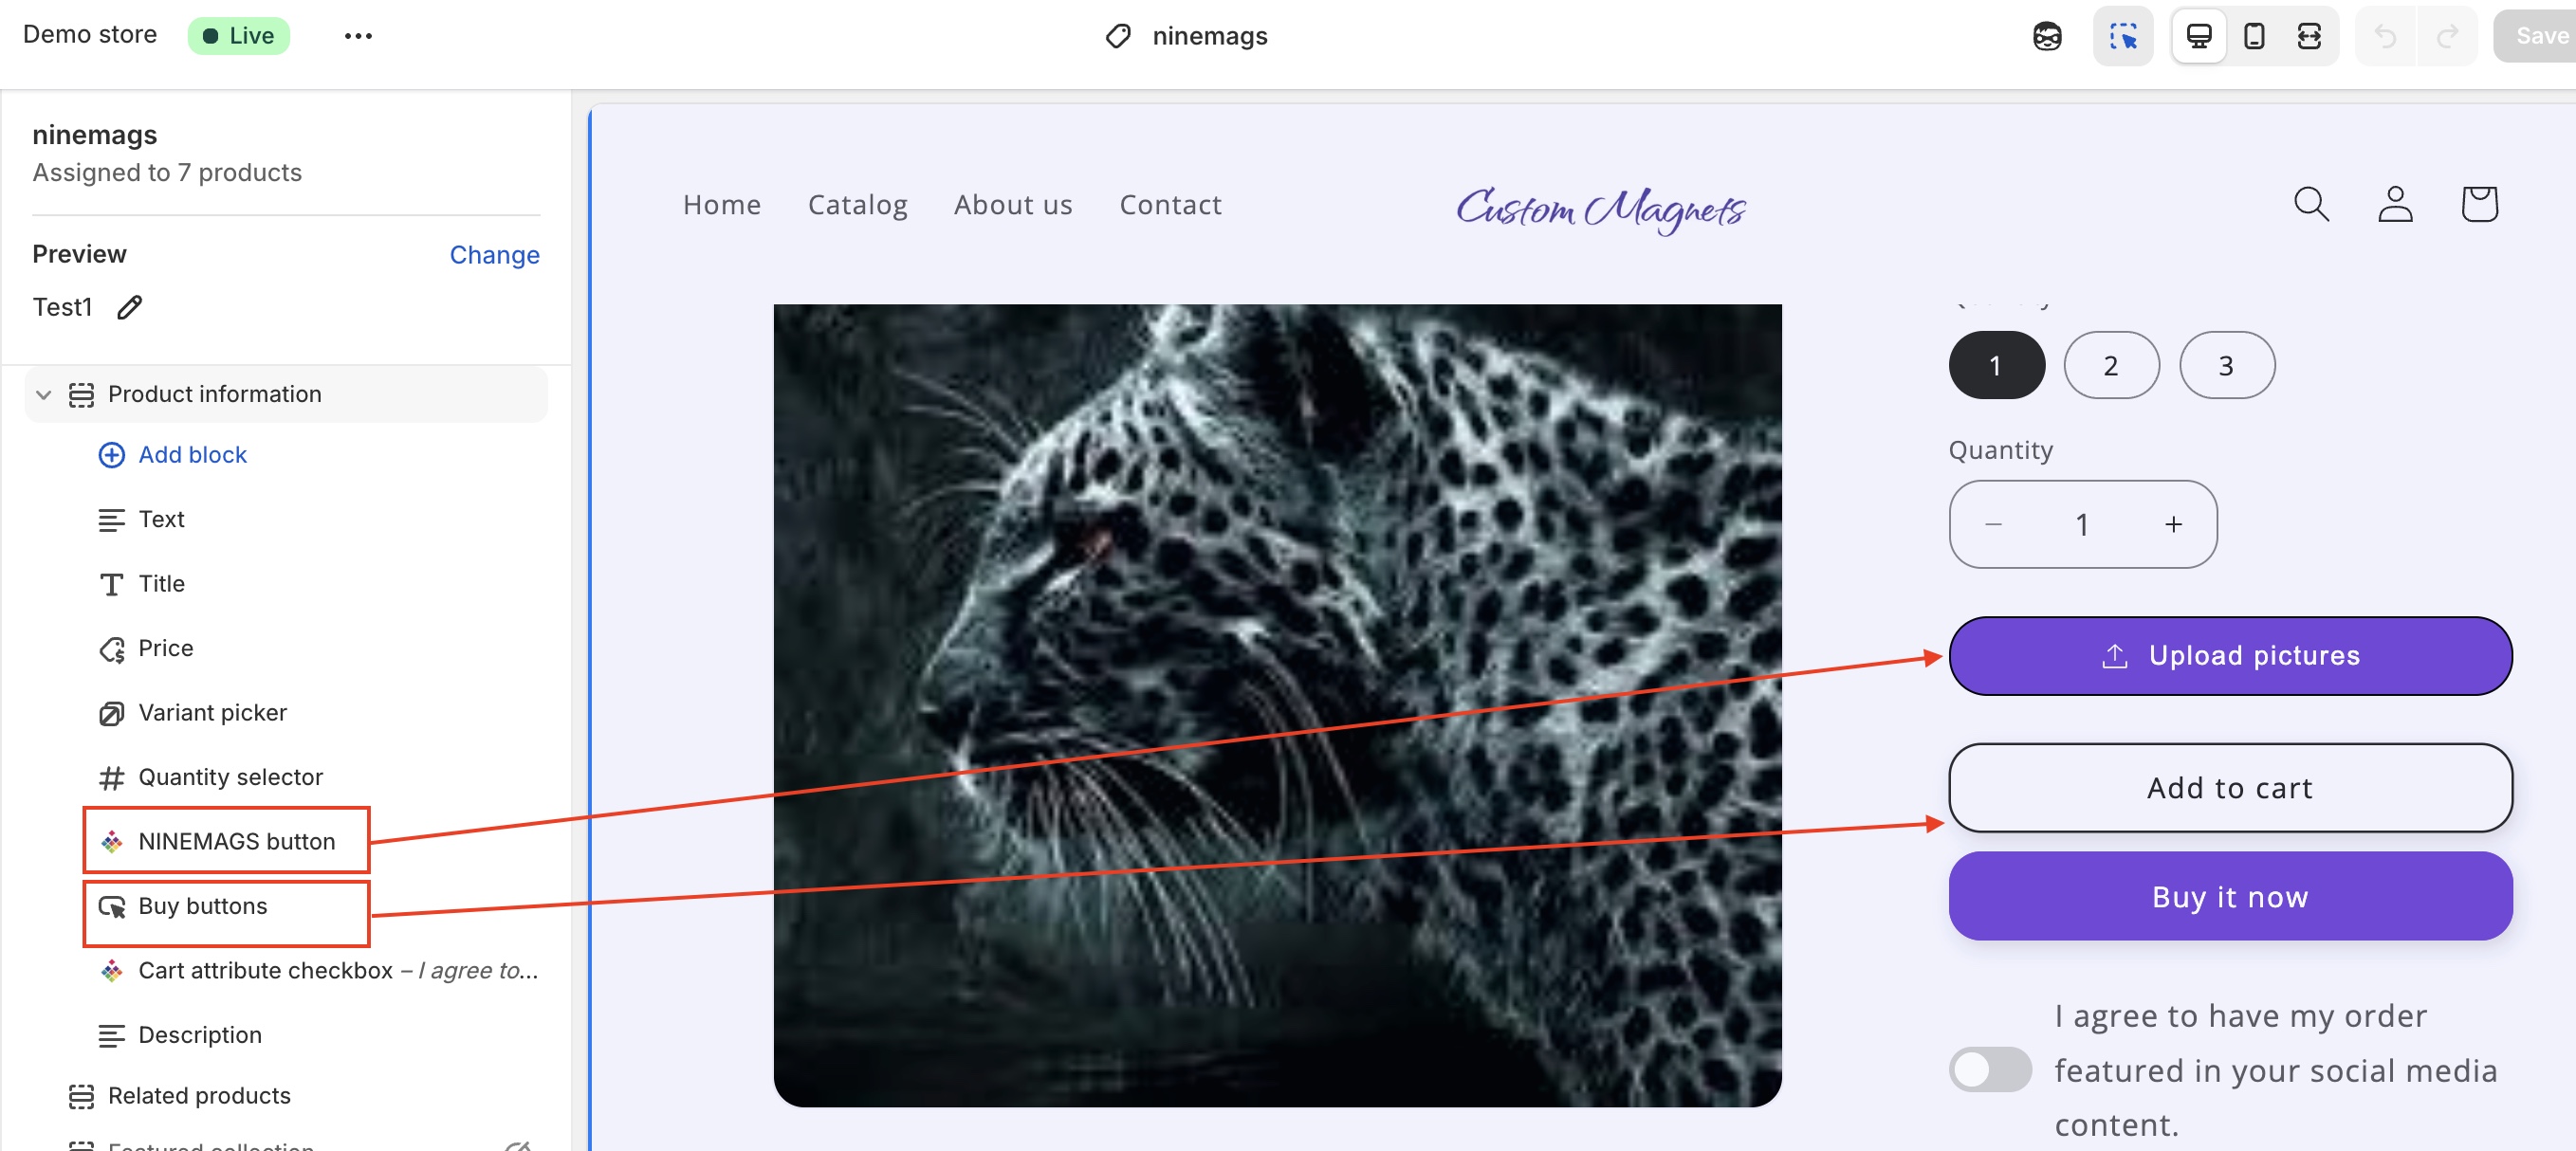This screenshot has width=2576, height=1151.
Task: Switch to mobile preview icon
Action: pyautogui.click(x=2254, y=36)
